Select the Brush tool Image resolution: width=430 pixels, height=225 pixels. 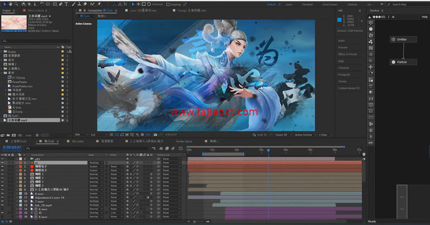click(x=73, y=4)
